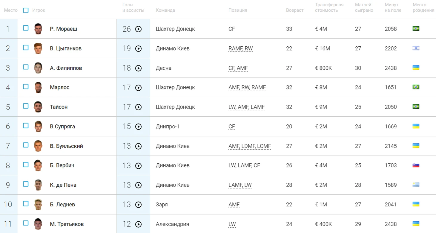Image resolution: width=436 pixels, height=233 pixels.
Task: Play video of Р. Мораеш's 26 goals and assists
Action: pyautogui.click(x=138, y=29)
